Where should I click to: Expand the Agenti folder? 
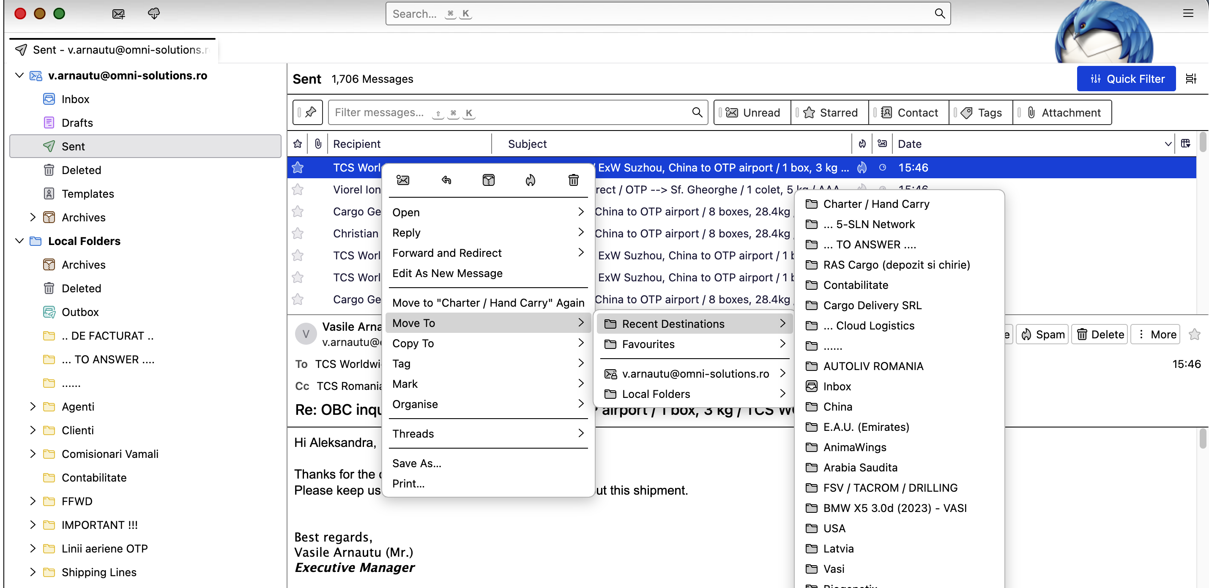33,406
